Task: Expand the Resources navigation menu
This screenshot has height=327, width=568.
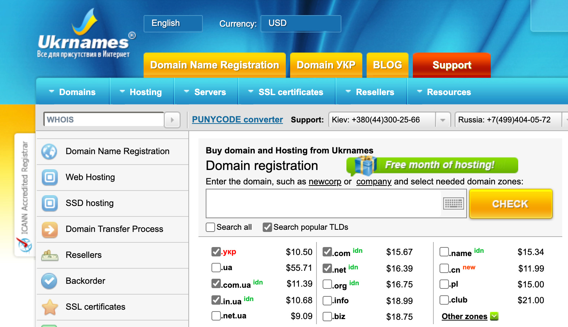Action: click(x=445, y=92)
